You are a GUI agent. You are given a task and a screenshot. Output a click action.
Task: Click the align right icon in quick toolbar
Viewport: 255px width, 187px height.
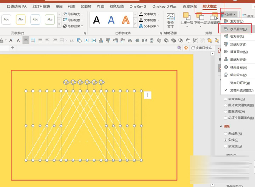116,40
